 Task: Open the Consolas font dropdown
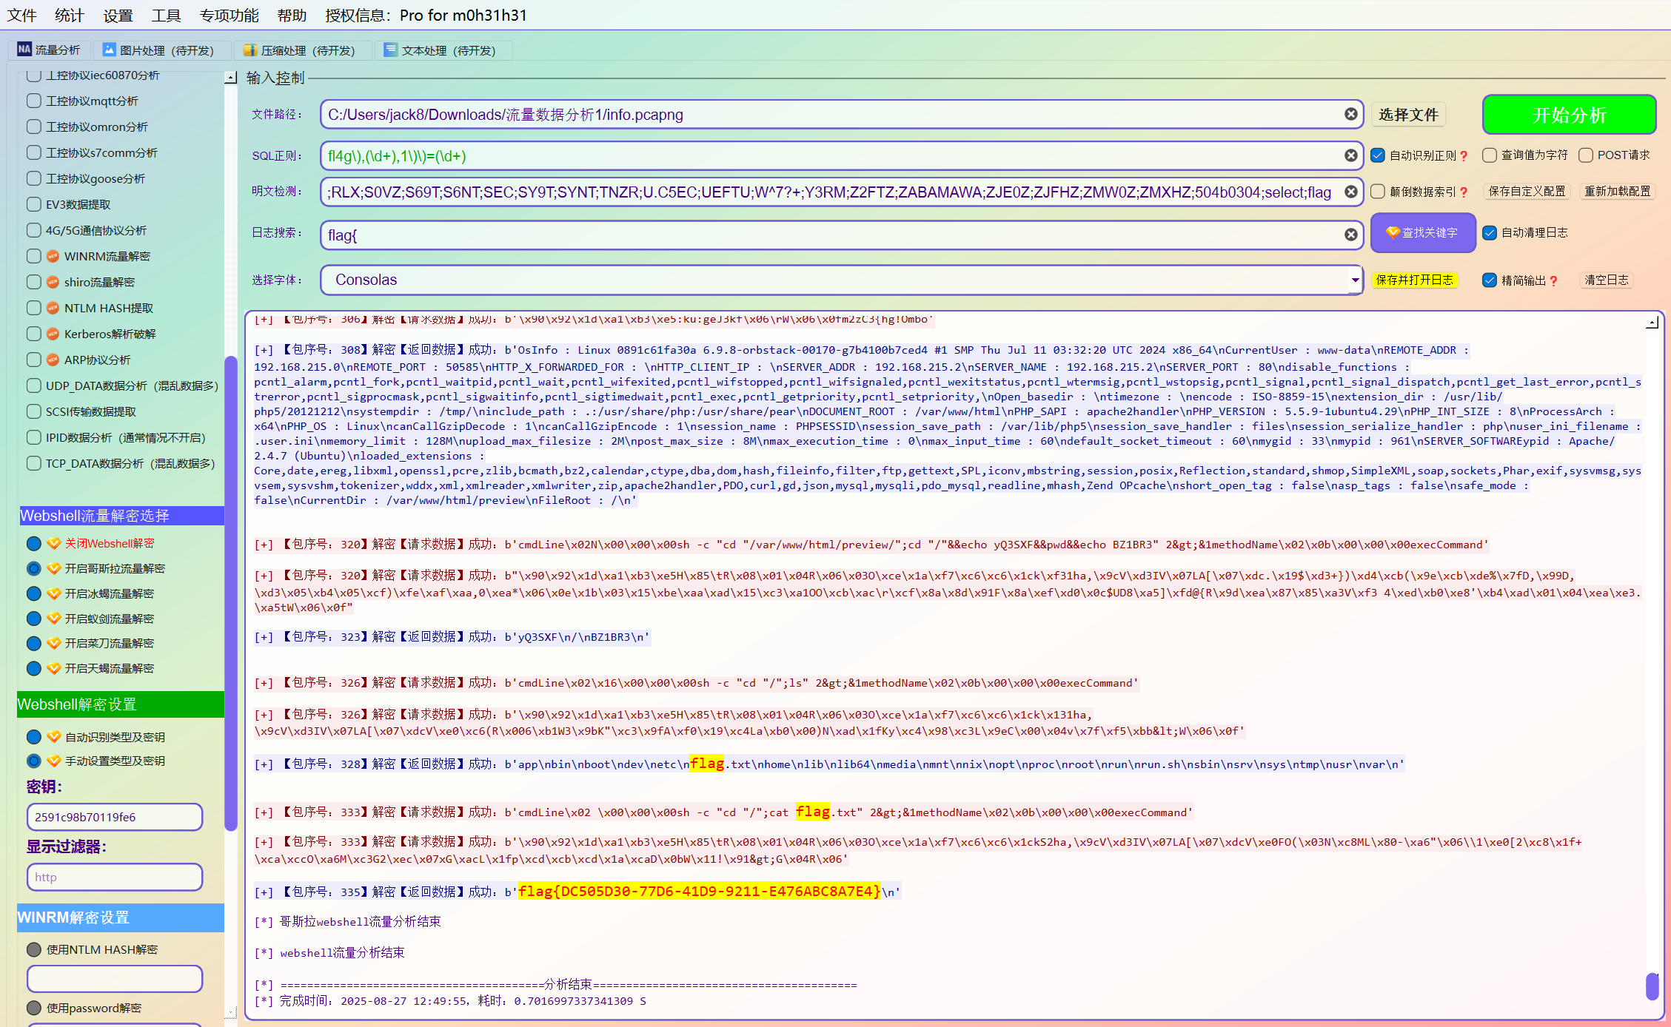click(x=1355, y=280)
